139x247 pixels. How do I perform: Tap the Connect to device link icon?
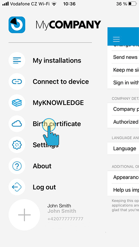click(x=17, y=82)
